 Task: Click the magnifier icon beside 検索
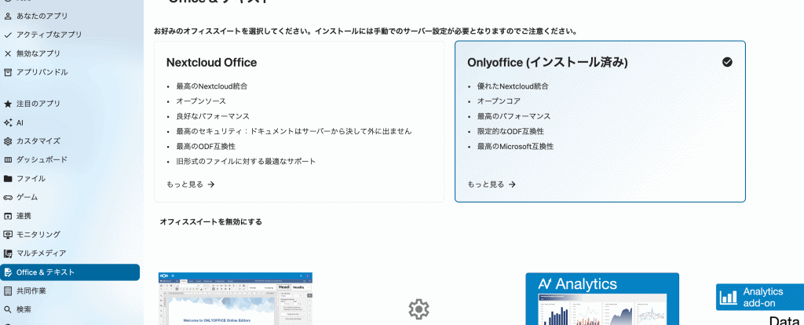8,309
